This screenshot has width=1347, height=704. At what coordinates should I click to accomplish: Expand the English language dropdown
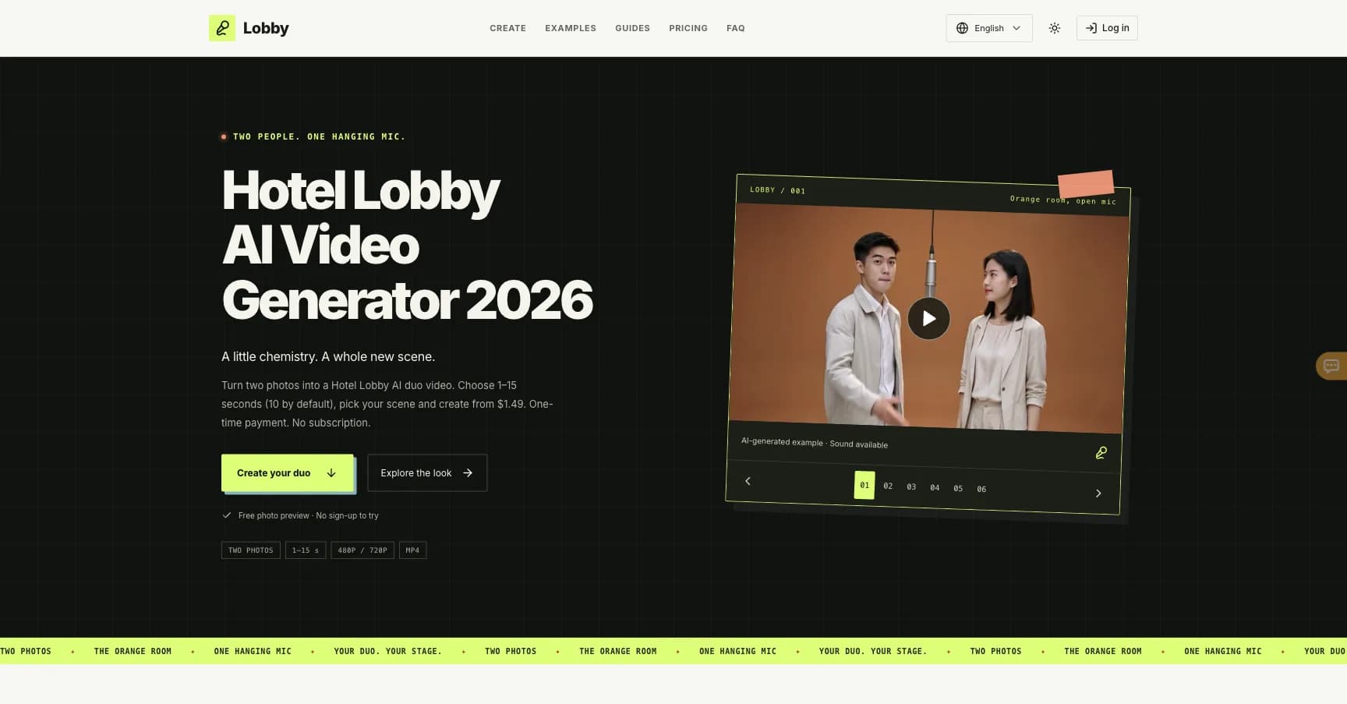(989, 28)
